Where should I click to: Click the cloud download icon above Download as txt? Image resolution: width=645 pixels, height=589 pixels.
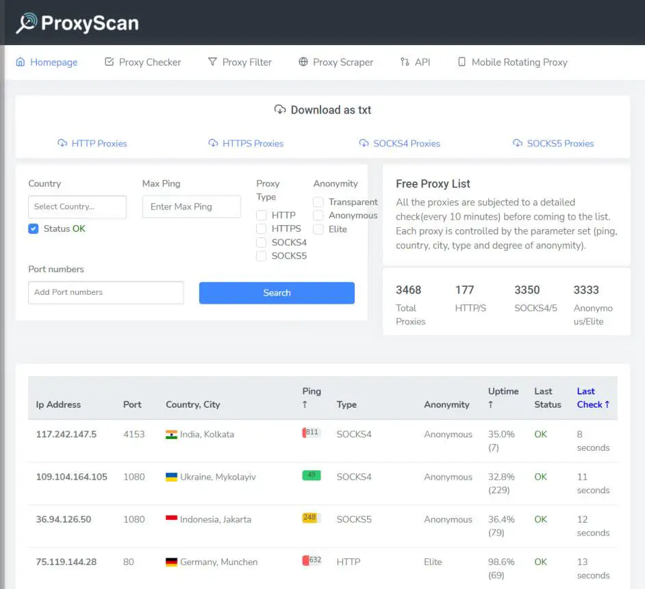tap(279, 109)
